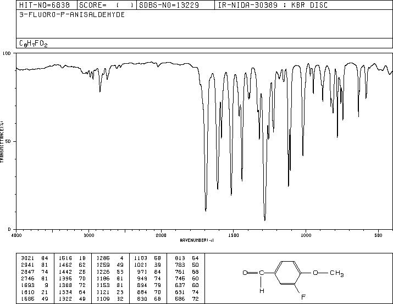Click the aldehyde H atom in structure
Image resolution: width=393 pixels, height=304 pixels.
tap(262, 291)
